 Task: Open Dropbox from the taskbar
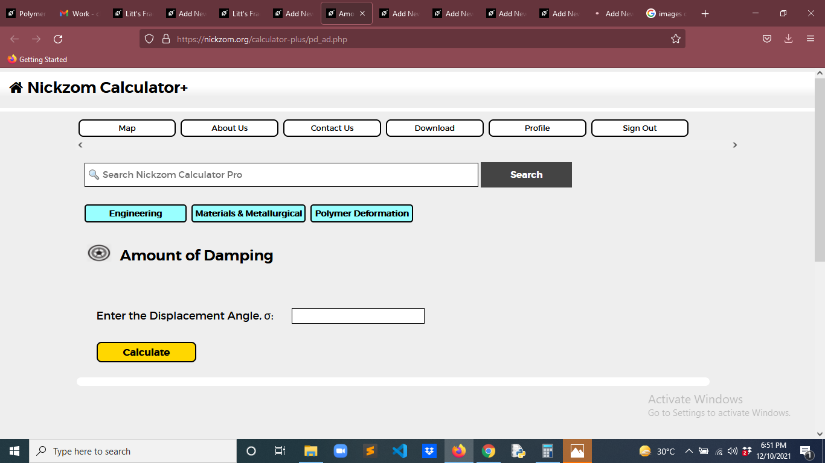(x=429, y=451)
